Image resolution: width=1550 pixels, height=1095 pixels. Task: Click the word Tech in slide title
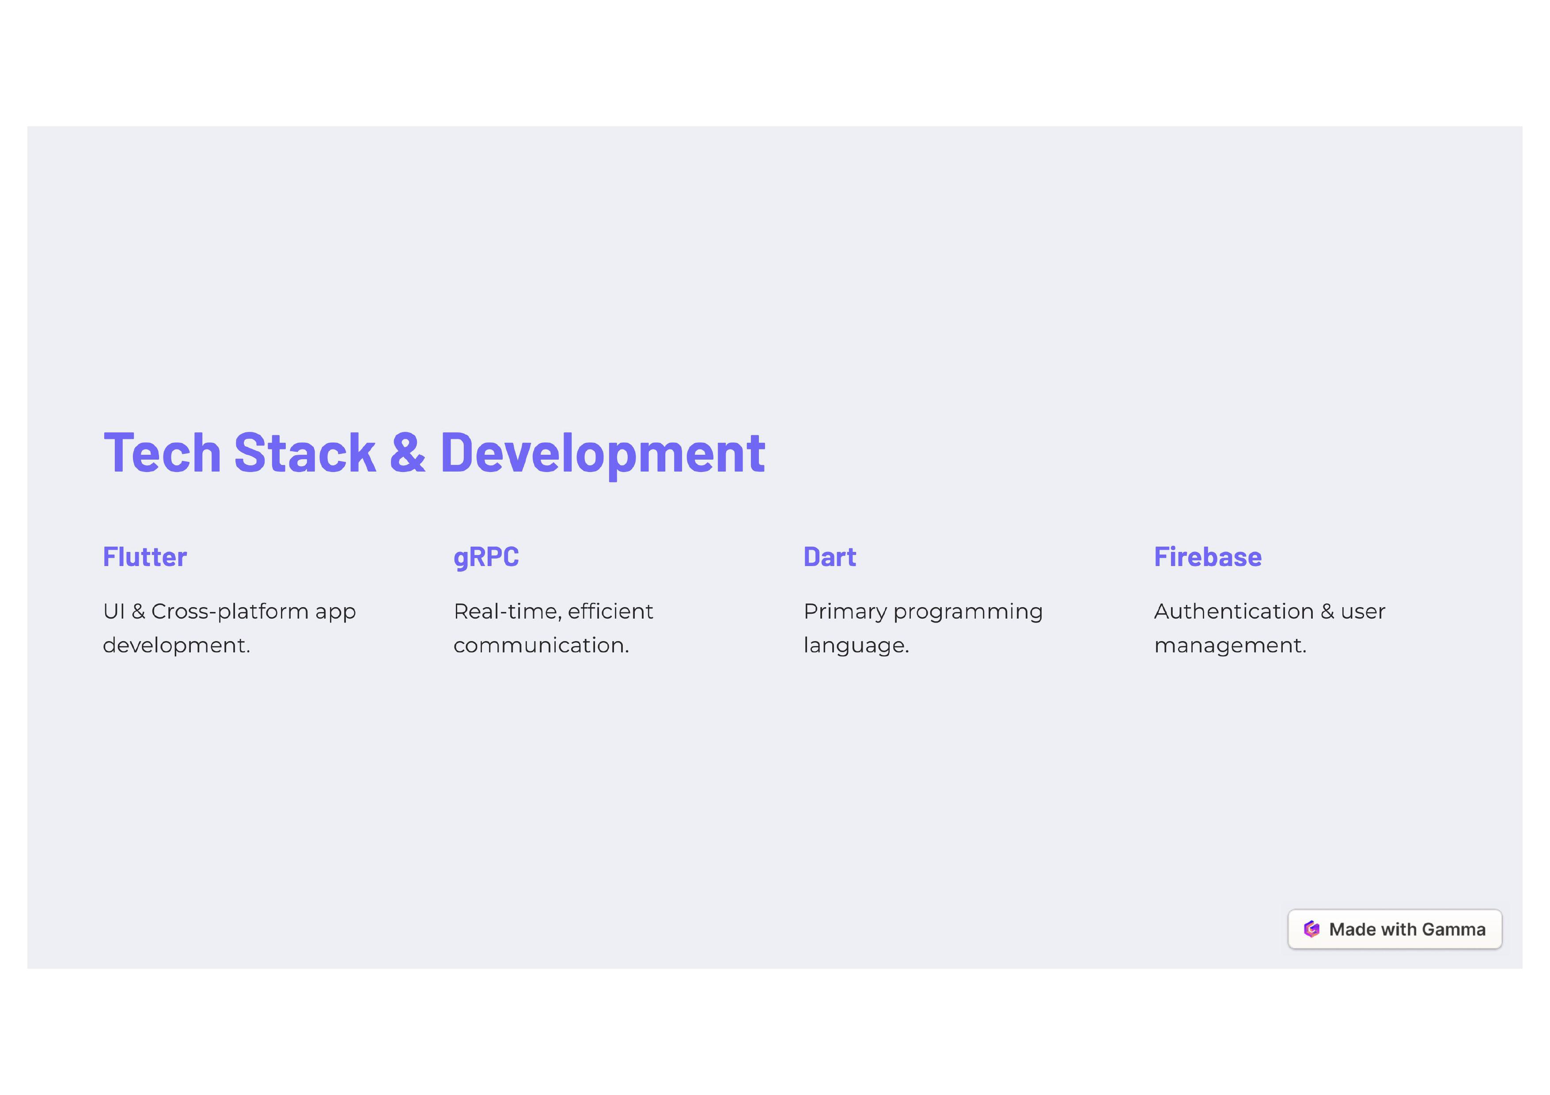coord(162,453)
